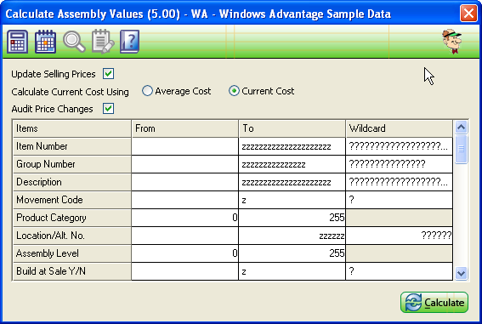The height and width of the screenshot is (324, 482).
Task: Click the Group Number From field
Action: point(184,164)
